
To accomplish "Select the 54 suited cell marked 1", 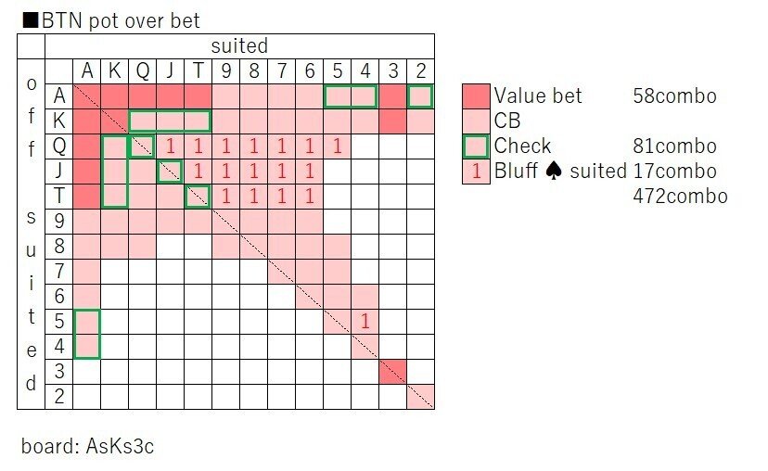I will [x=365, y=321].
